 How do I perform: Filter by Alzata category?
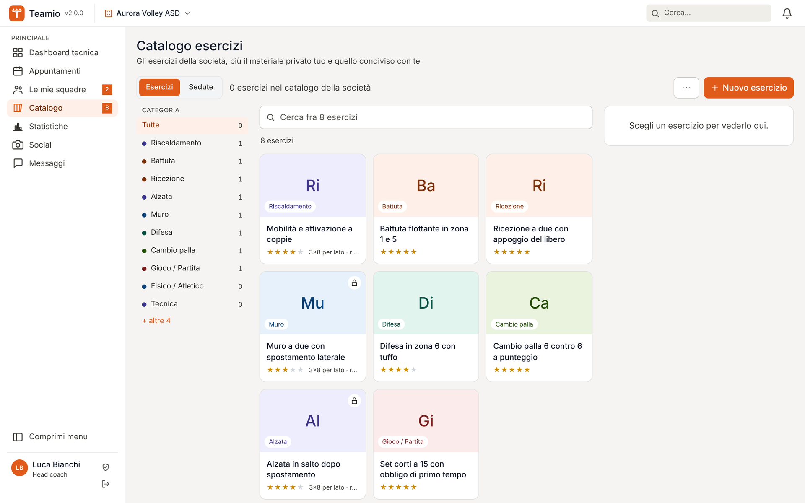coord(192,197)
